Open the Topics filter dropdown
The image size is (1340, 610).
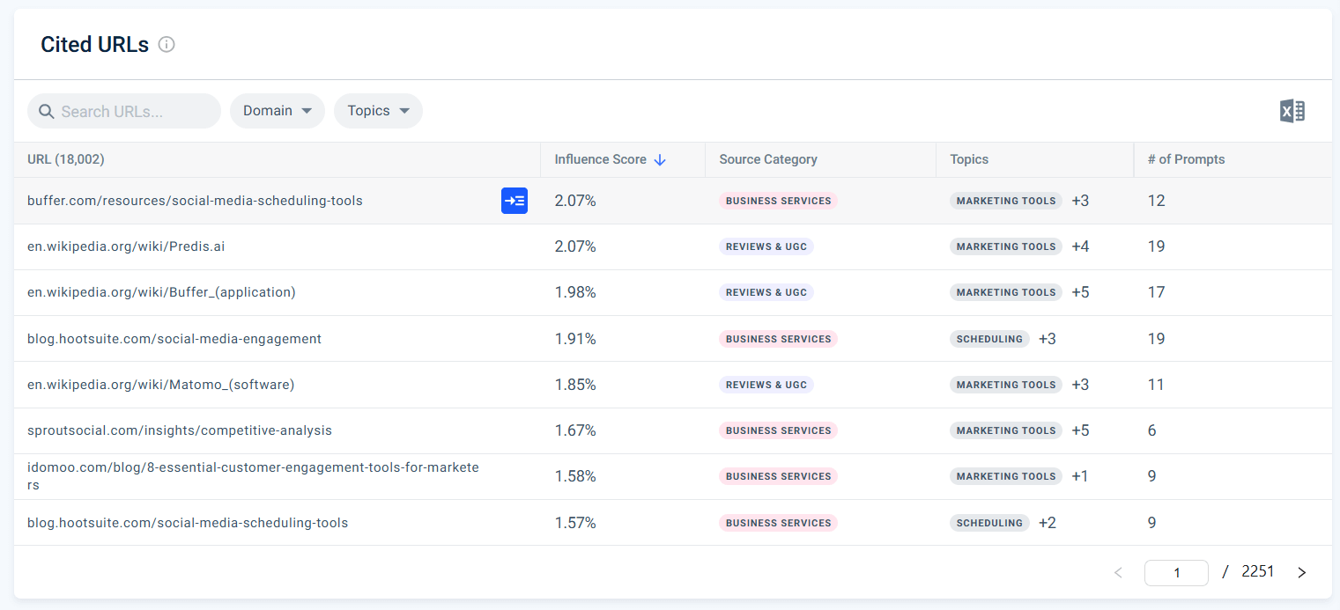[378, 111]
